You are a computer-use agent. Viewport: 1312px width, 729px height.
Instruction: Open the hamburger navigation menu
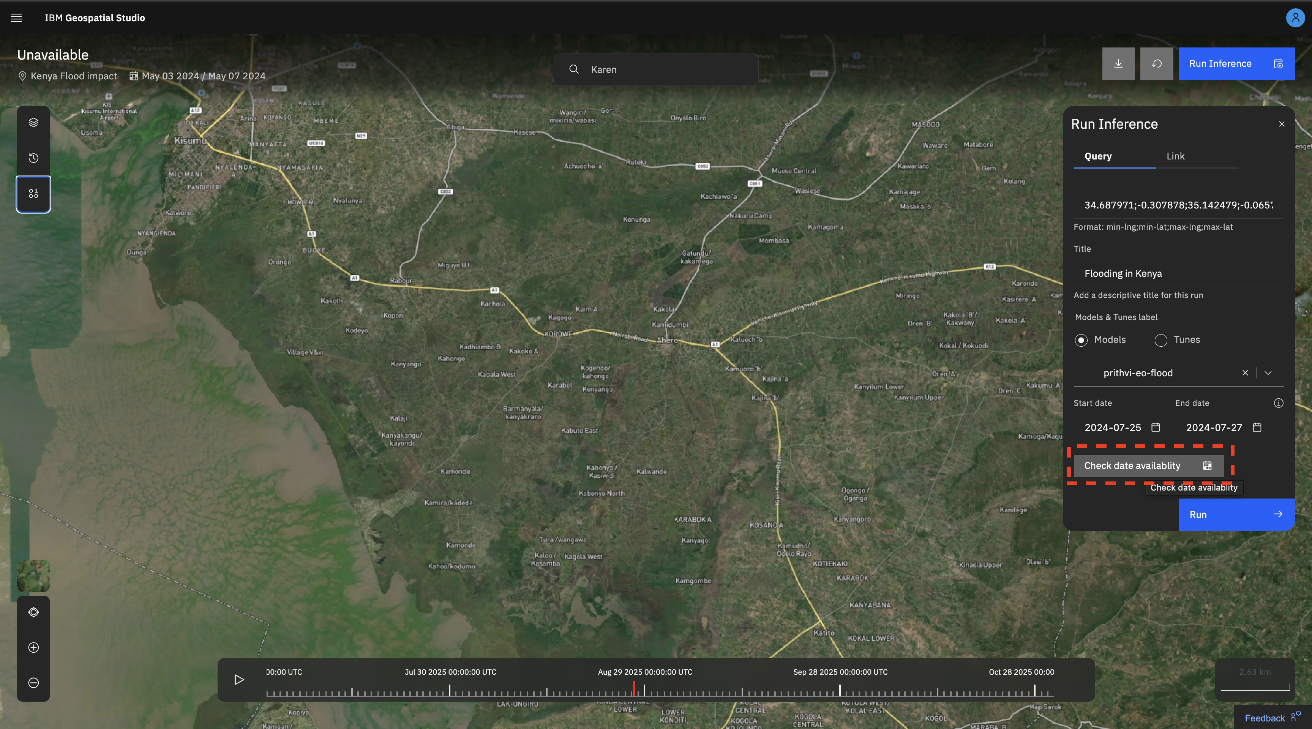[x=16, y=18]
